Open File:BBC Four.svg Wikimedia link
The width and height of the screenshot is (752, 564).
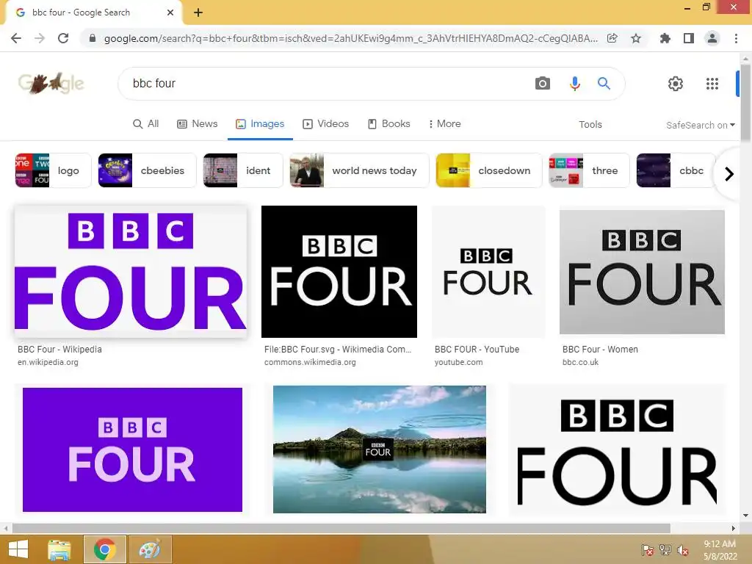coord(338,349)
